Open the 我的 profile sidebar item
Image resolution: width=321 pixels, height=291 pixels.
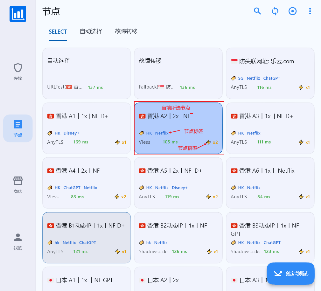click(x=18, y=241)
